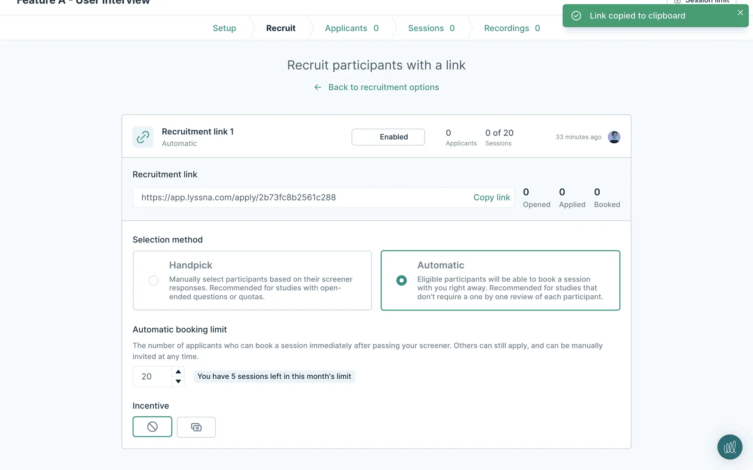Toggle the Enabled status button
This screenshot has height=470, width=753.
(x=388, y=137)
